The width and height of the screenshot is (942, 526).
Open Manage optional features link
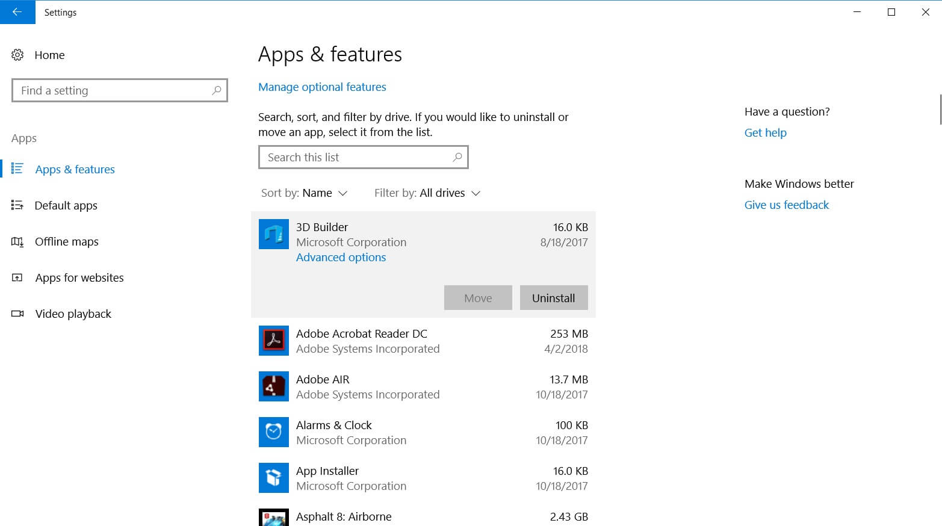(322, 87)
